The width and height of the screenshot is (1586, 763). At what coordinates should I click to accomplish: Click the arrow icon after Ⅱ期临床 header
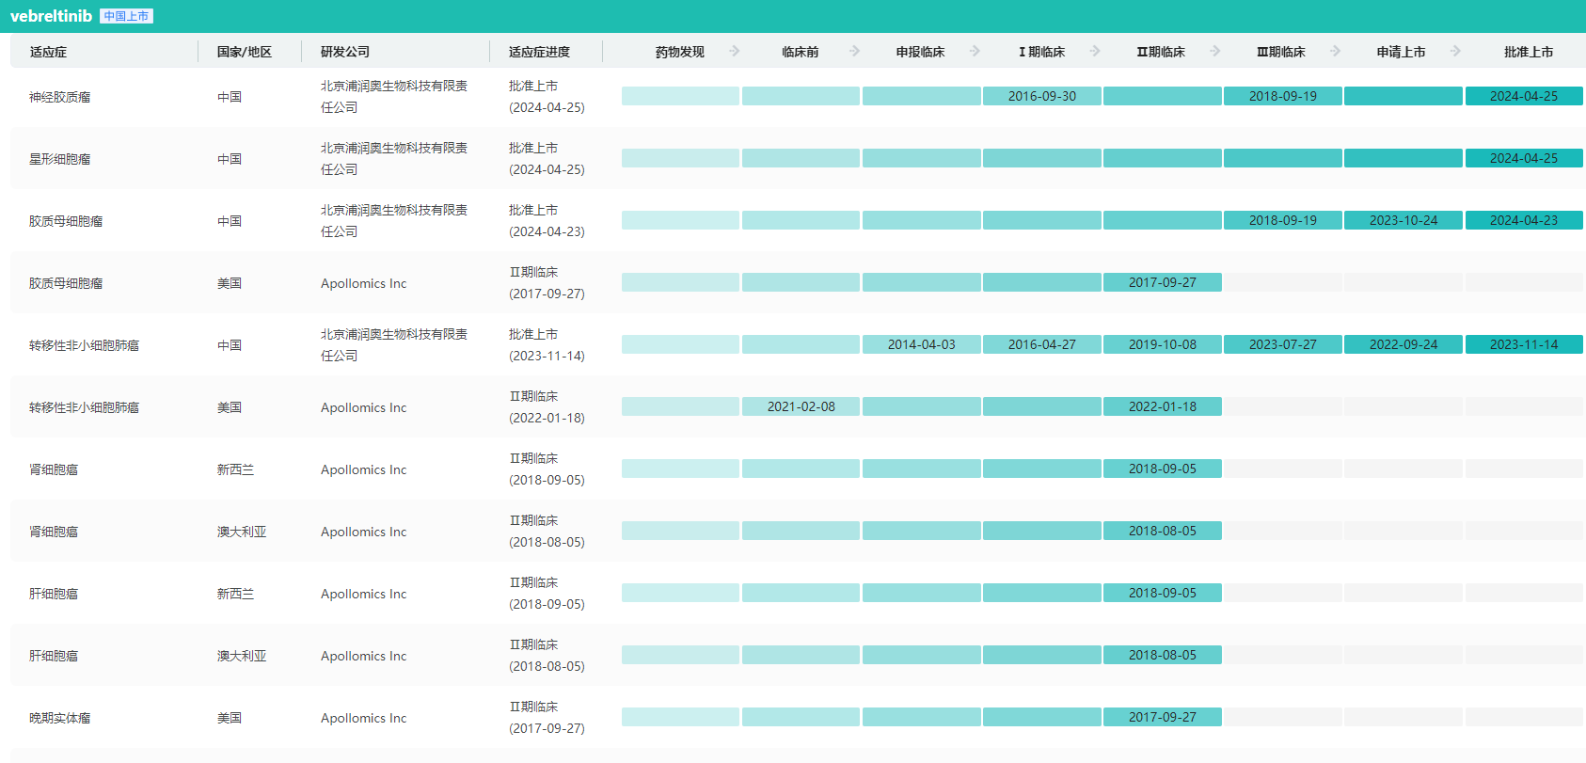tap(1215, 51)
